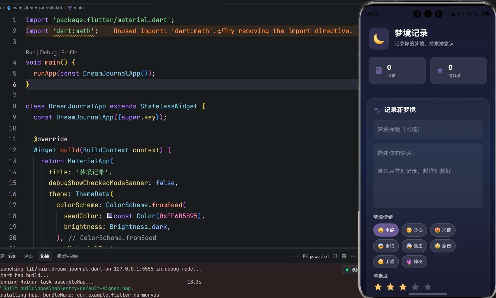
Task: Click Debug CodeLens above main
Action: click(48, 52)
